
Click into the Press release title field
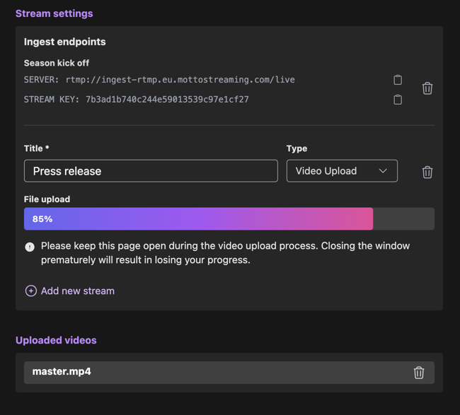(151, 171)
